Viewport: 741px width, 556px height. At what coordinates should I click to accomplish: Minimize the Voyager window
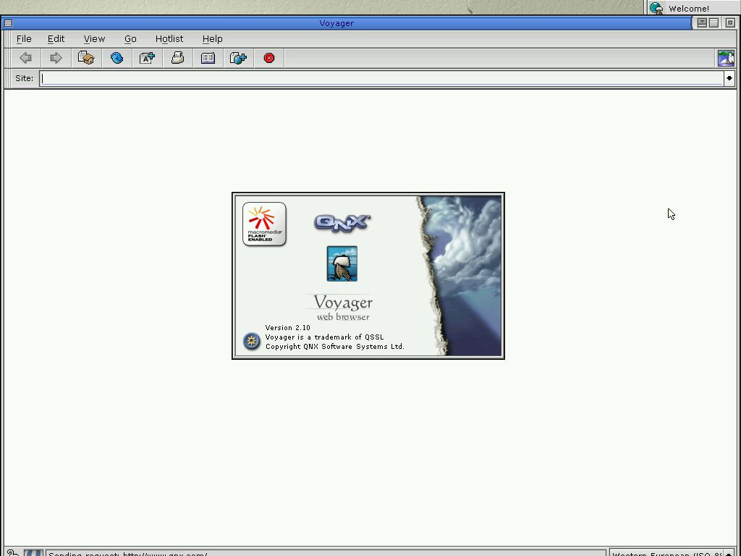(702, 22)
